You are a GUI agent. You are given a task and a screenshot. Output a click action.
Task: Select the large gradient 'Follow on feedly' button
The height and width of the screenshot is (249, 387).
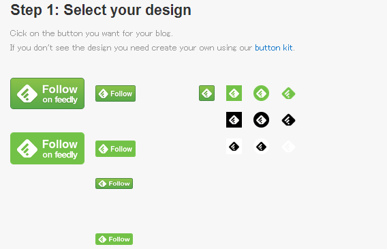[x=48, y=93]
